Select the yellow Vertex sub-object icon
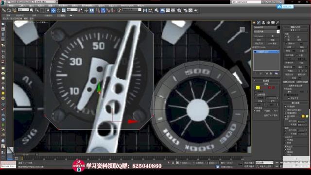This screenshot has height=175, width=311. coord(258,87)
